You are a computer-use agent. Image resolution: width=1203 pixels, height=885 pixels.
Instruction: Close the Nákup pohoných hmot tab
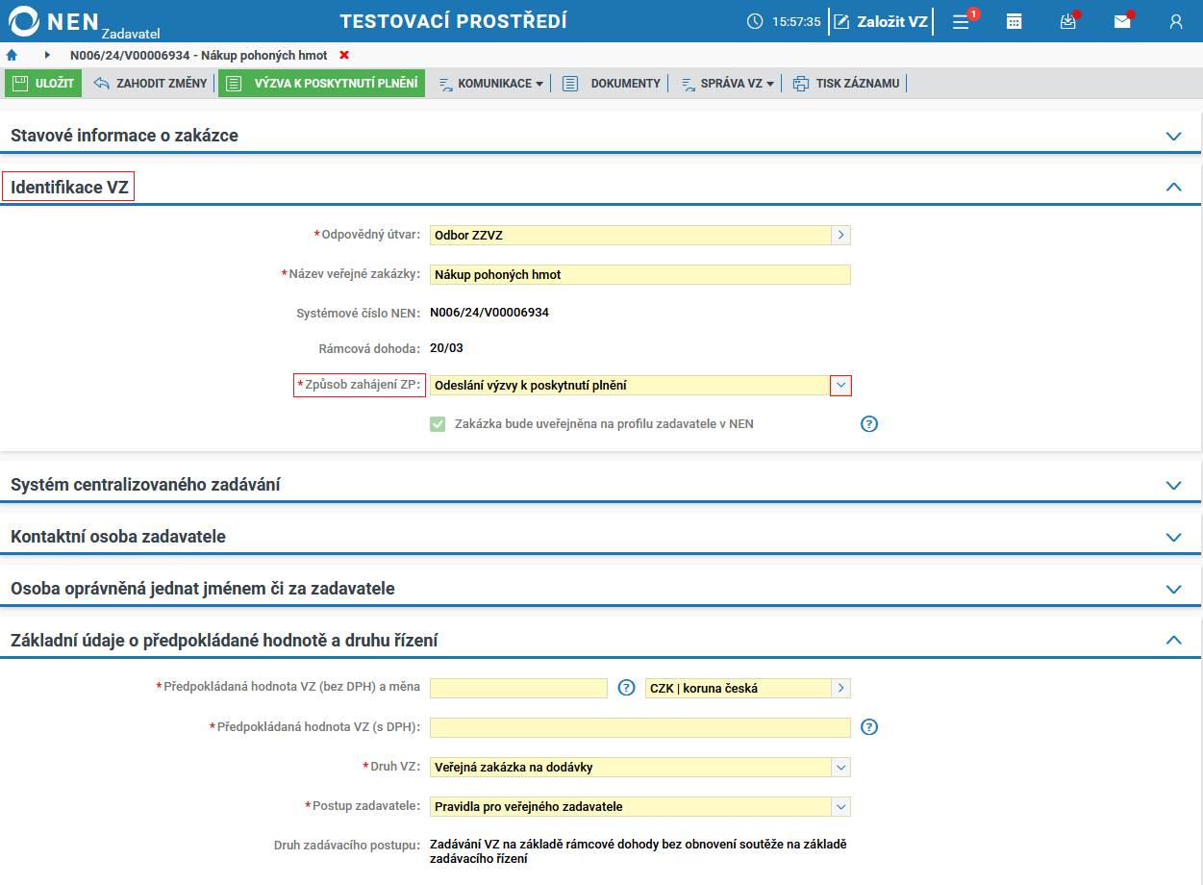(344, 56)
